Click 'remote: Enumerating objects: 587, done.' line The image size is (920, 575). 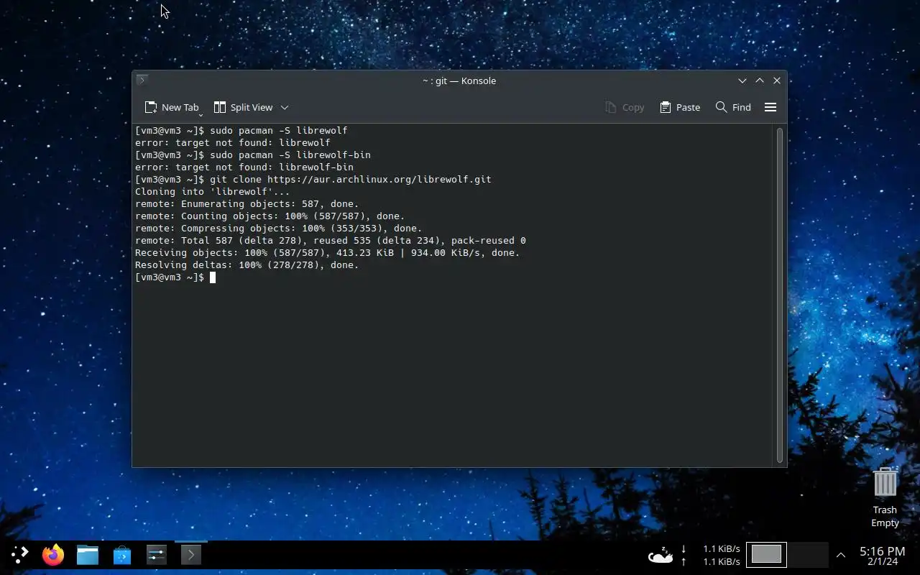(247, 203)
